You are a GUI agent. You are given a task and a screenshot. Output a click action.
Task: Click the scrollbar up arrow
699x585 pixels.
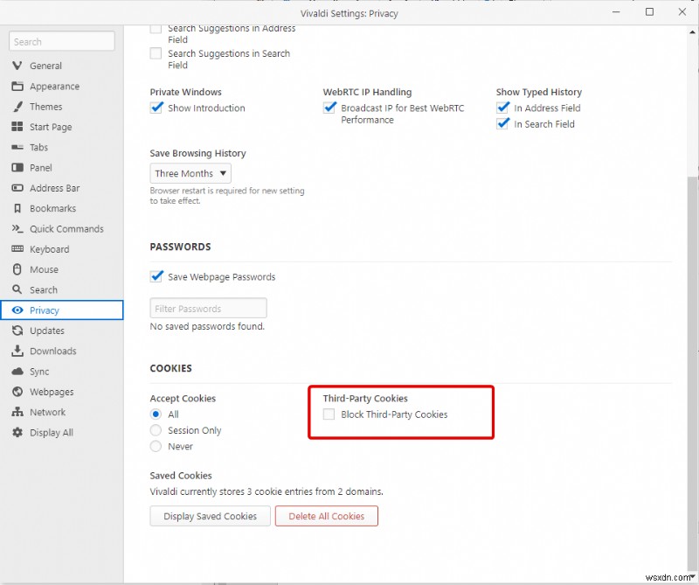(692, 32)
